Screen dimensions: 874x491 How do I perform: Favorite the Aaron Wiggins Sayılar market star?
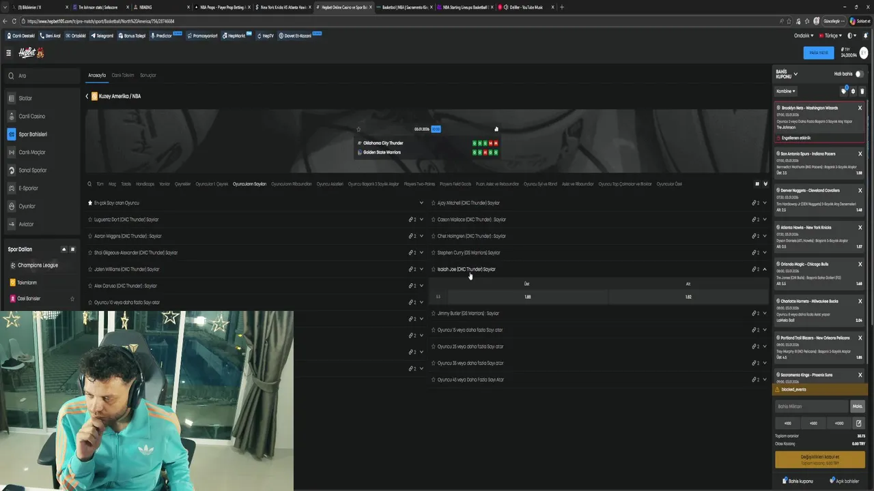point(89,236)
